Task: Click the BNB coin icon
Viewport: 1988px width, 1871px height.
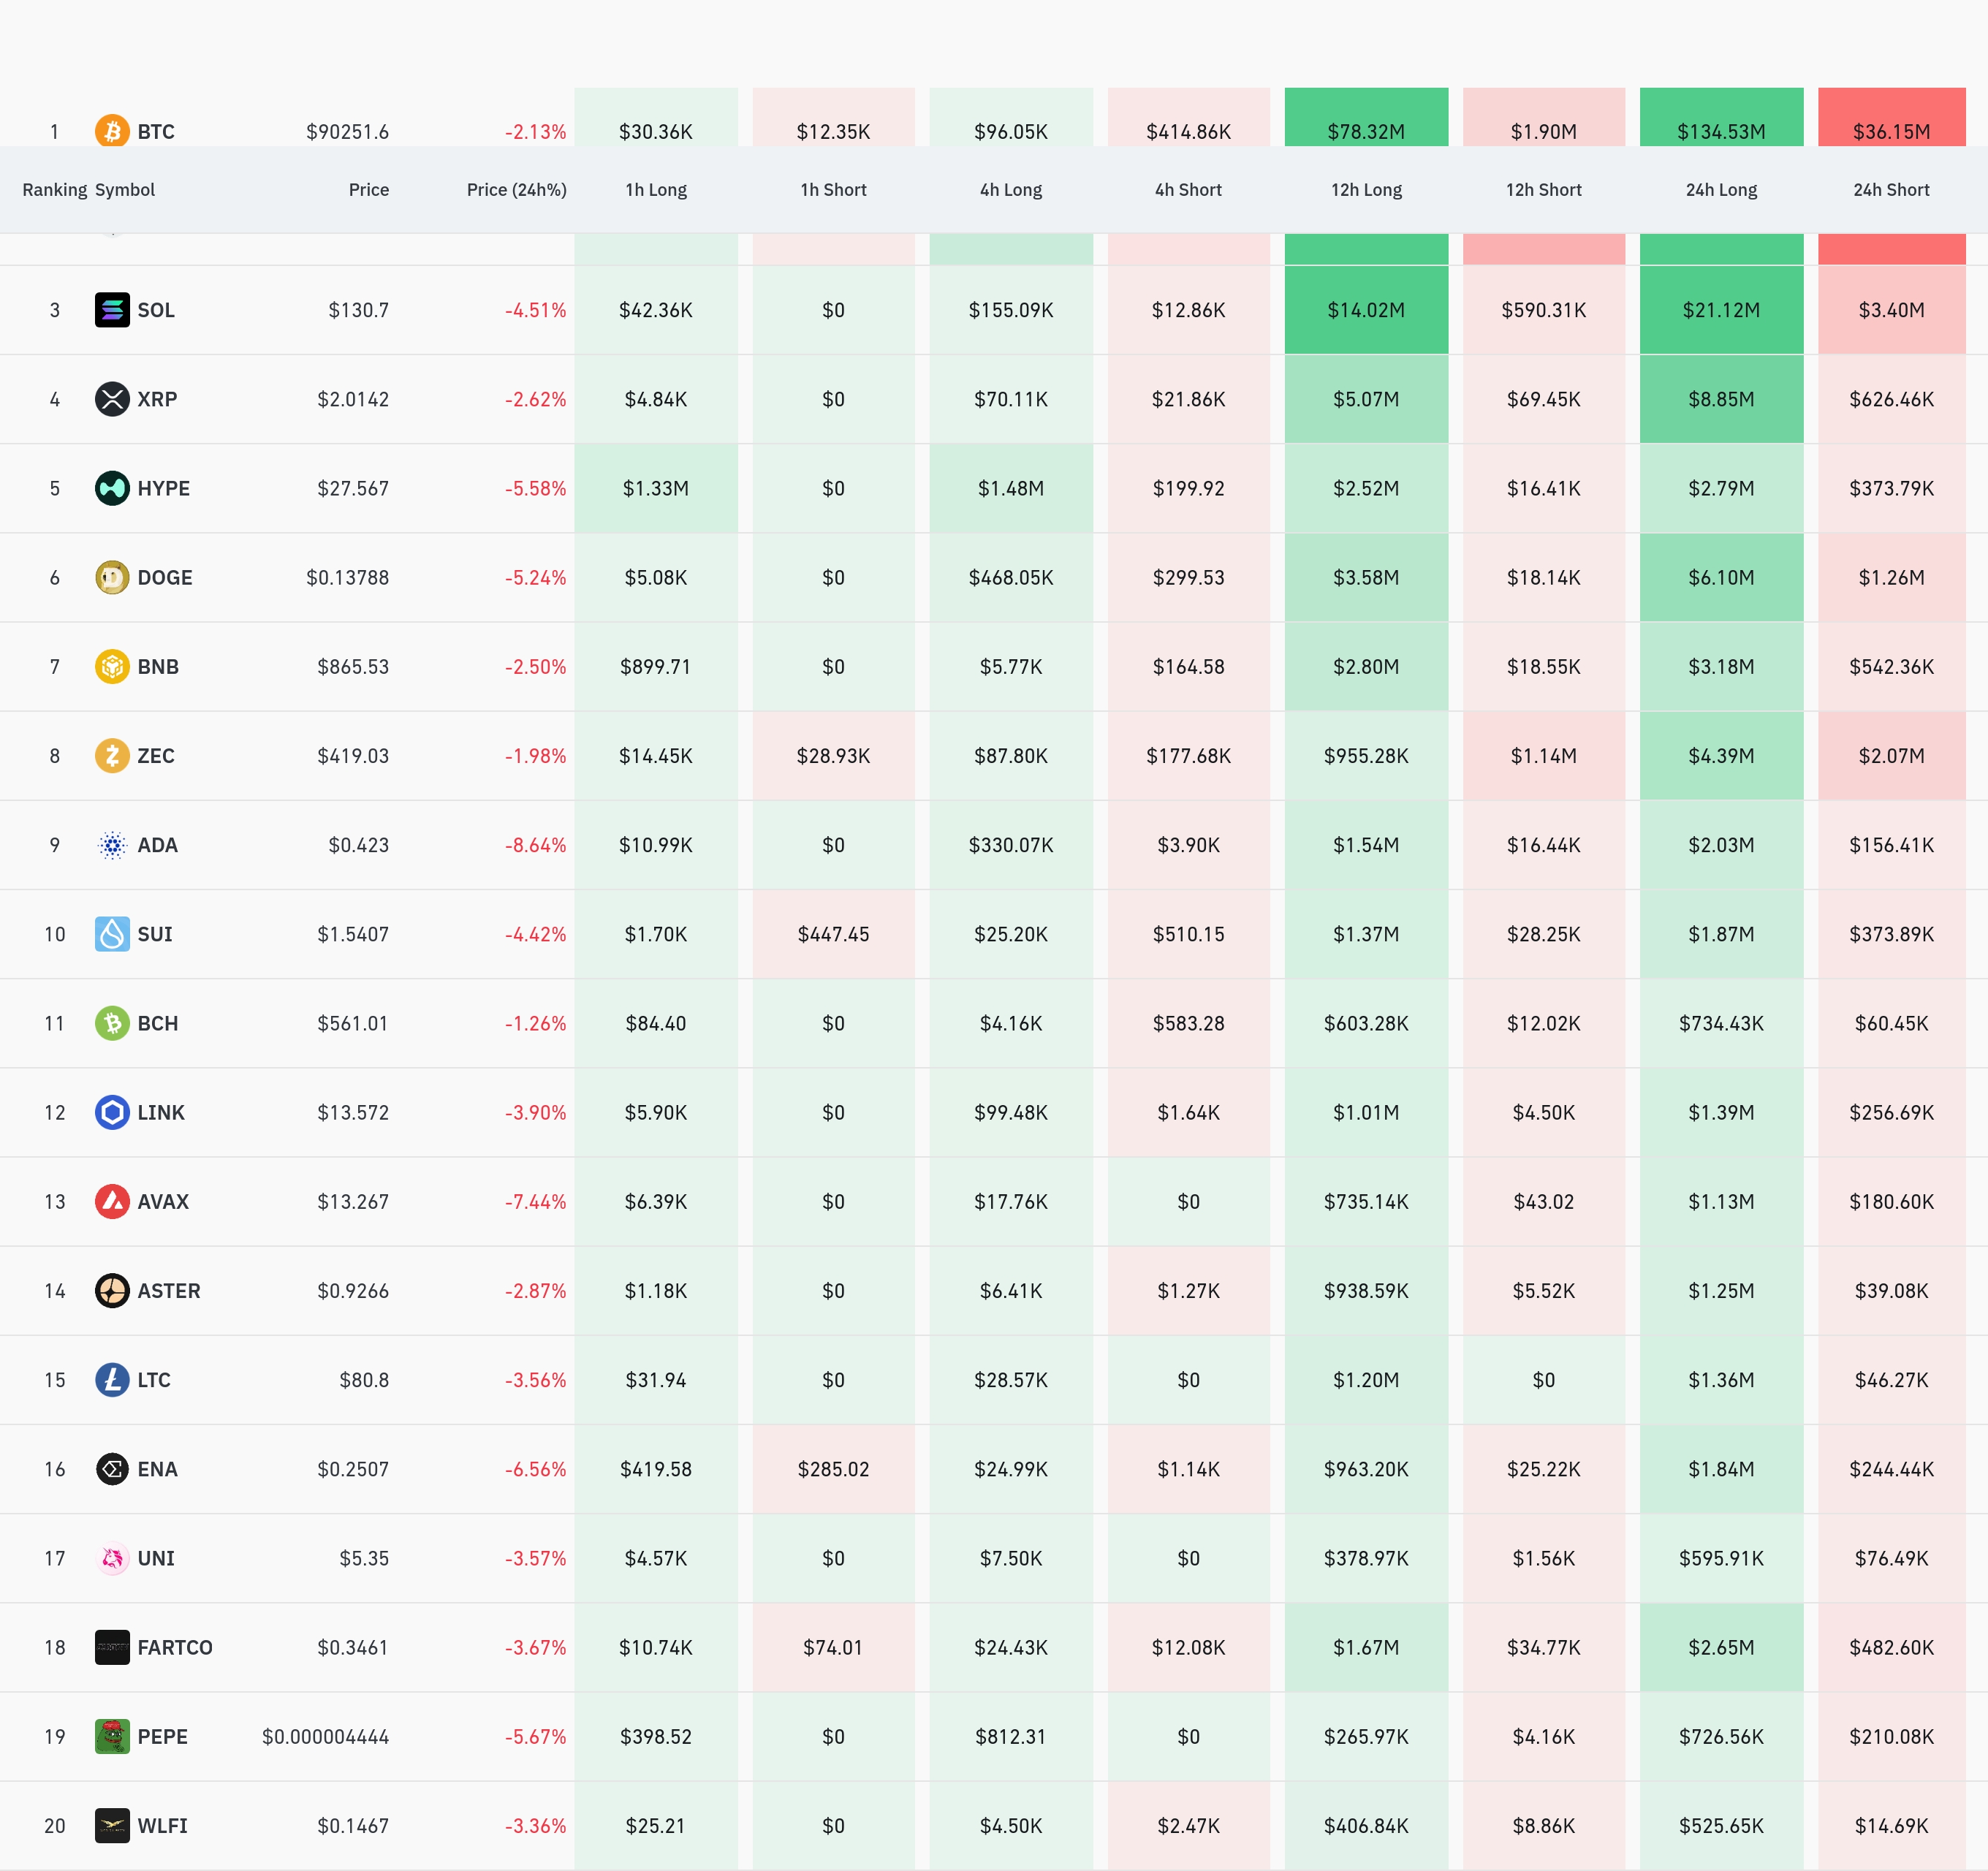Action: [112, 666]
